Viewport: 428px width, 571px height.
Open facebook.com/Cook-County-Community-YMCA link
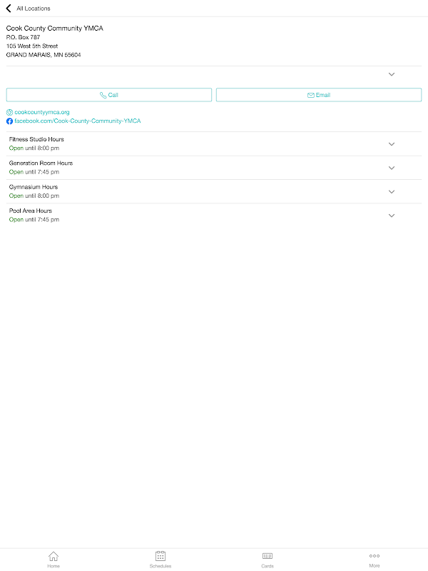click(x=78, y=121)
